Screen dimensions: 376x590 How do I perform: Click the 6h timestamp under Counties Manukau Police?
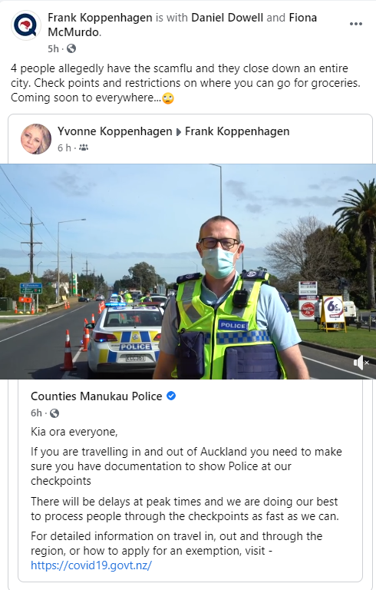point(37,413)
